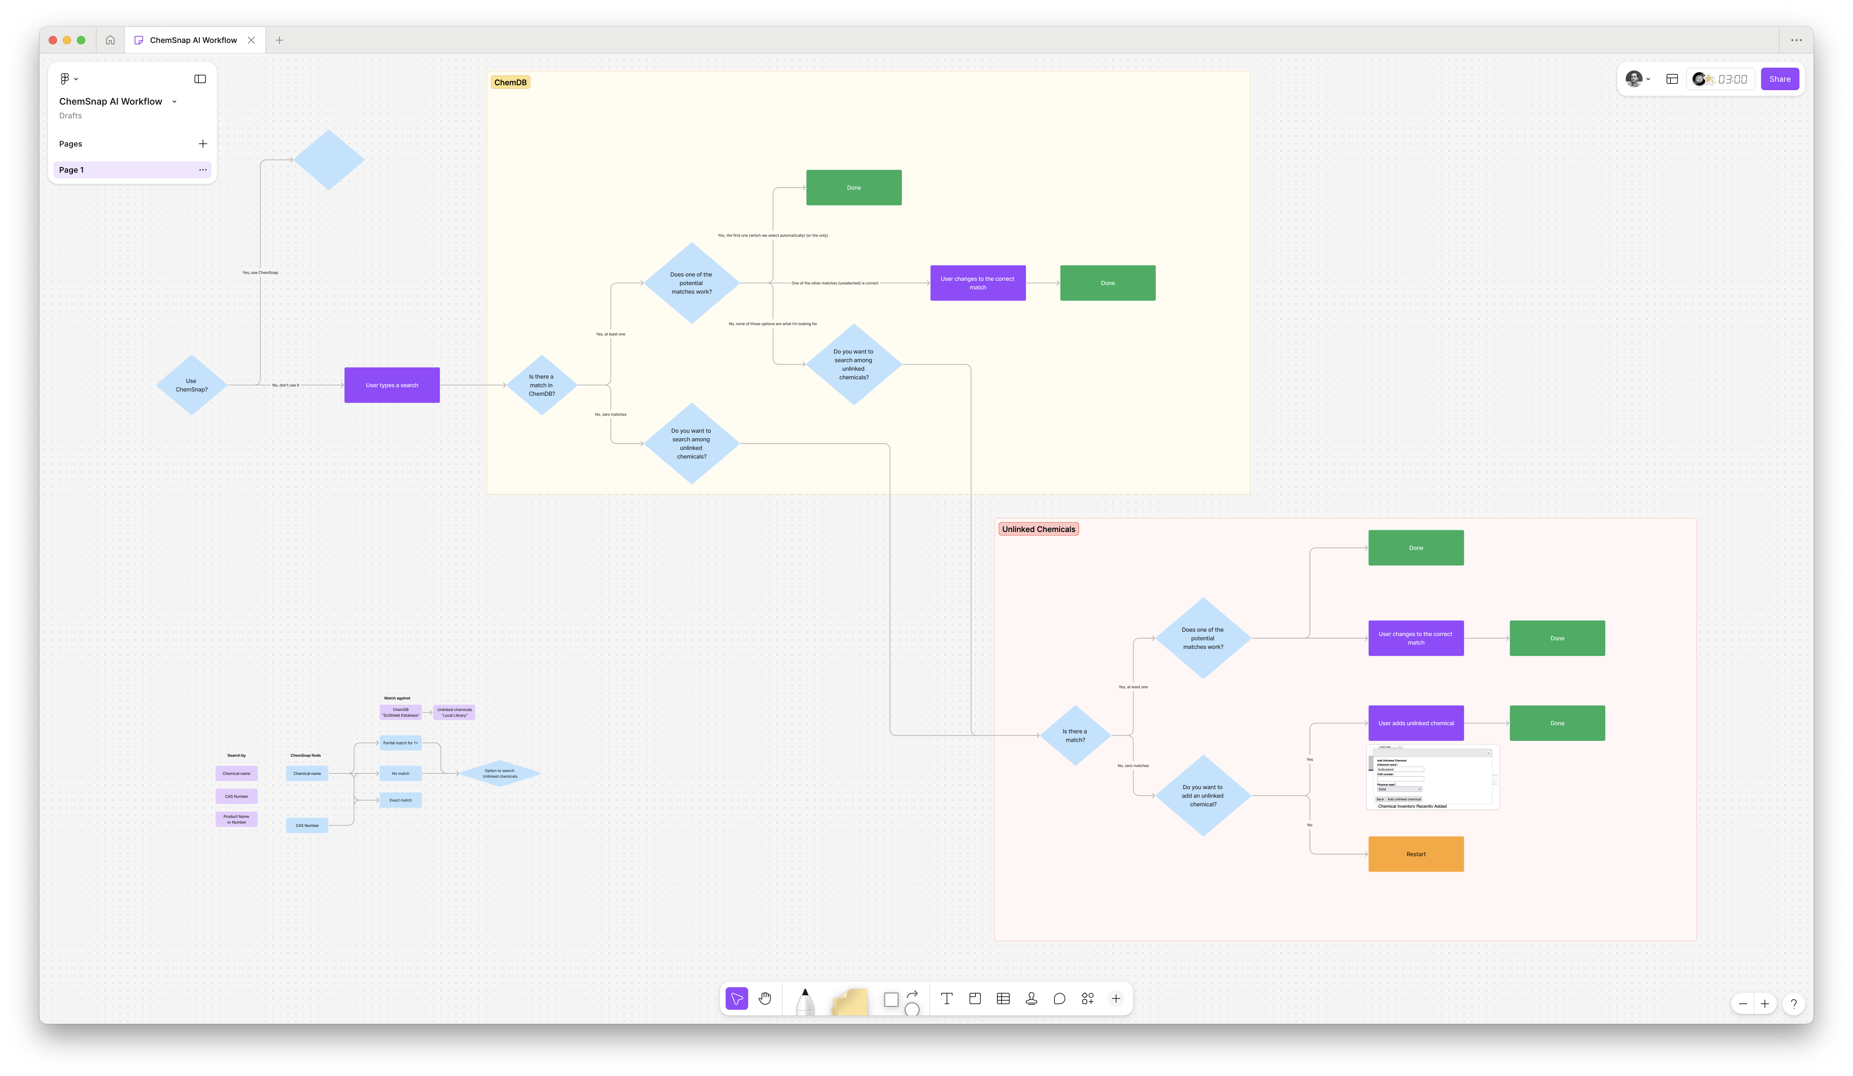Open the user avatar dropdown
1853x1076 pixels.
pos(1638,79)
